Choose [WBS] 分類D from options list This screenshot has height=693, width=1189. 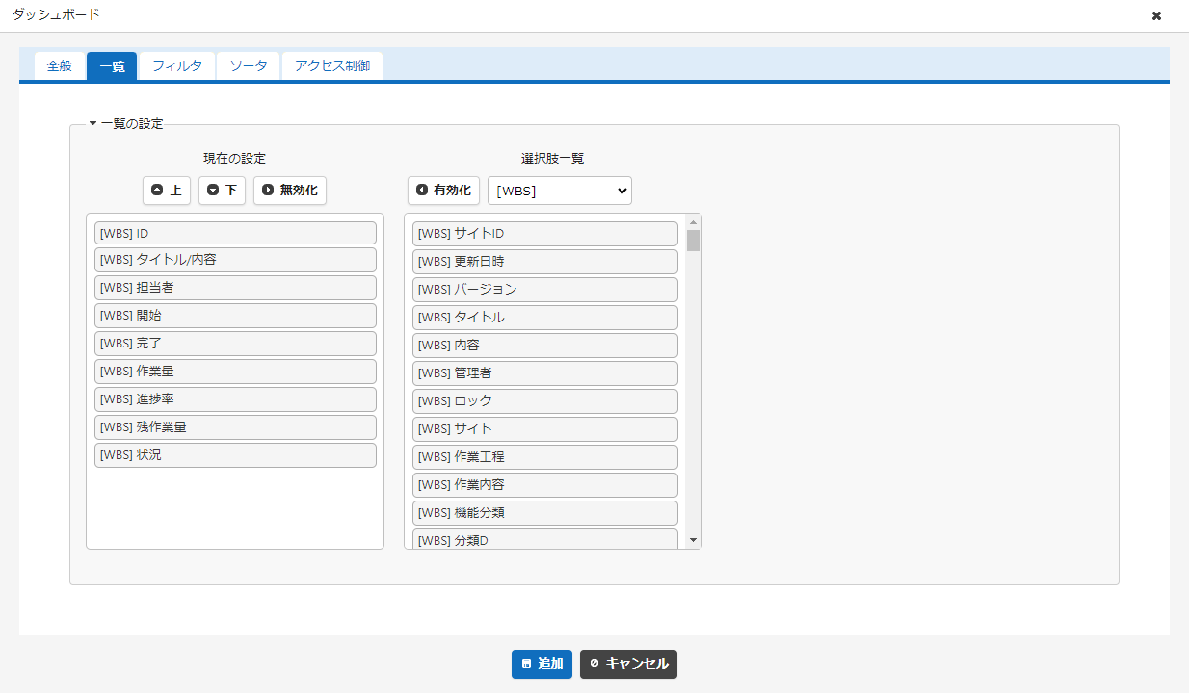(545, 539)
